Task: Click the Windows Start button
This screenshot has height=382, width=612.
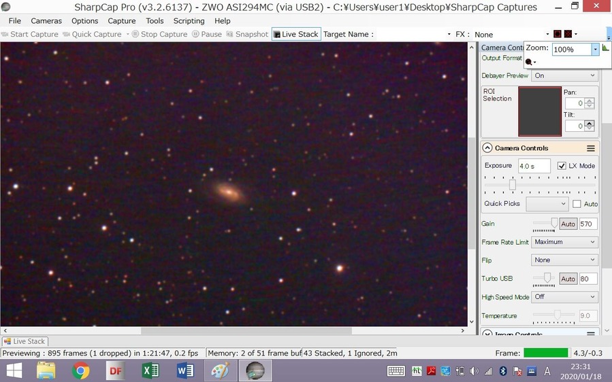Action: 14,370
